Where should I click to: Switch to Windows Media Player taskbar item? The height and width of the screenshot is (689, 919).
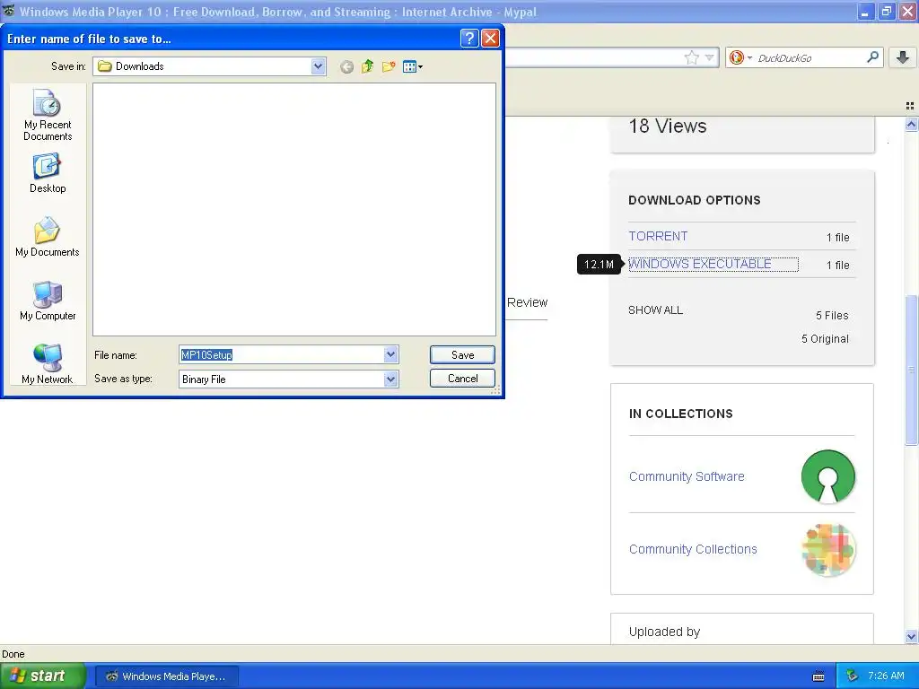pos(166,676)
